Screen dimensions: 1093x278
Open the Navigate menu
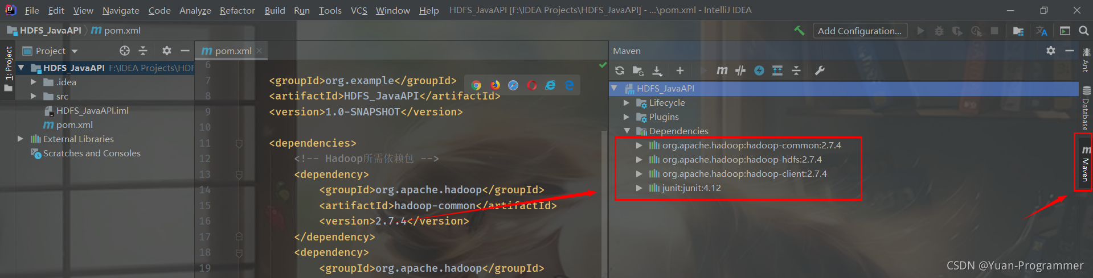click(121, 10)
